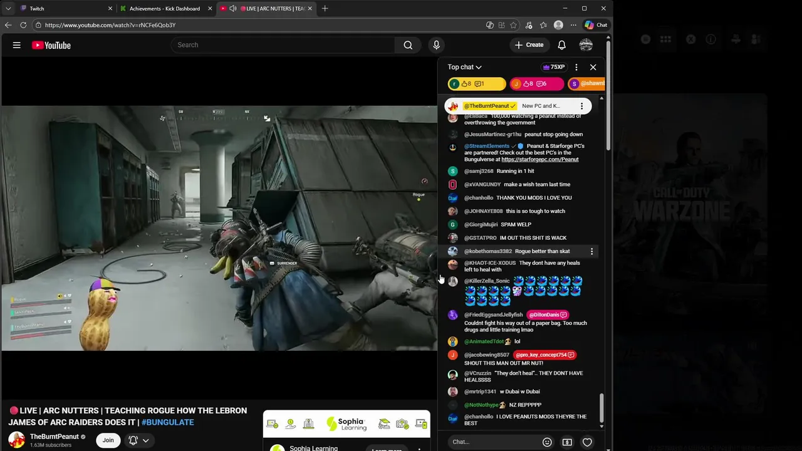Image resolution: width=802 pixels, height=451 pixels.
Task: Open YouTube notifications bell
Action: [x=562, y=45]
